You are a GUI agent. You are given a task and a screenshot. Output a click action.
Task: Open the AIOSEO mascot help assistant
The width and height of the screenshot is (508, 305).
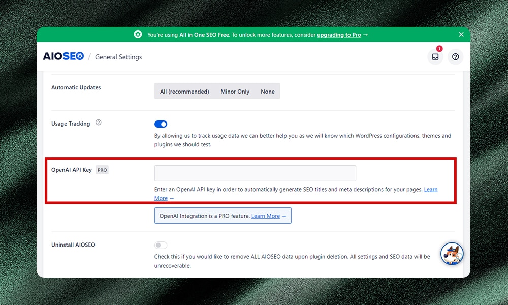(x=452, y=254)
